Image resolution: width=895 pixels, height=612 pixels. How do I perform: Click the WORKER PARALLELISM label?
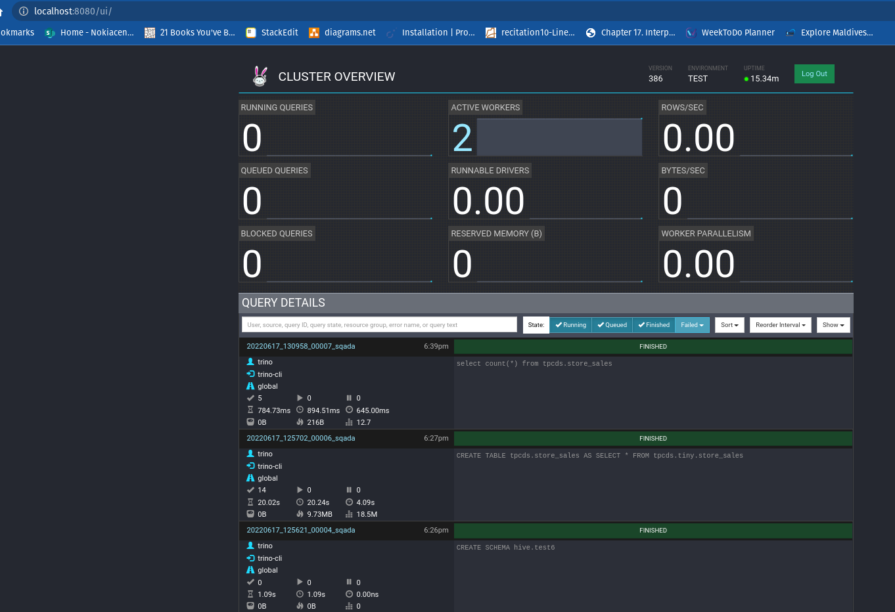706,234
